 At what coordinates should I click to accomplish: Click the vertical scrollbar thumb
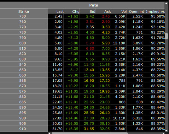pyautogui.click(x=166, y=36)
